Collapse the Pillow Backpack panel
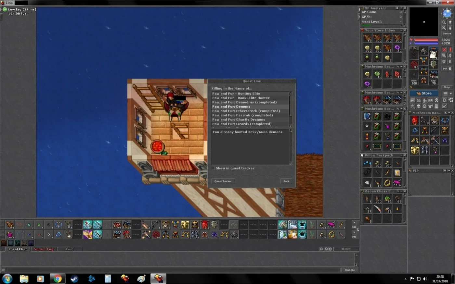455x284 pixels. tap(401, 155)
